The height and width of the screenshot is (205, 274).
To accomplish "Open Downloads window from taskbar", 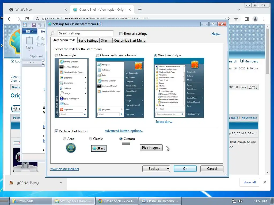I will tap(31, 201).
